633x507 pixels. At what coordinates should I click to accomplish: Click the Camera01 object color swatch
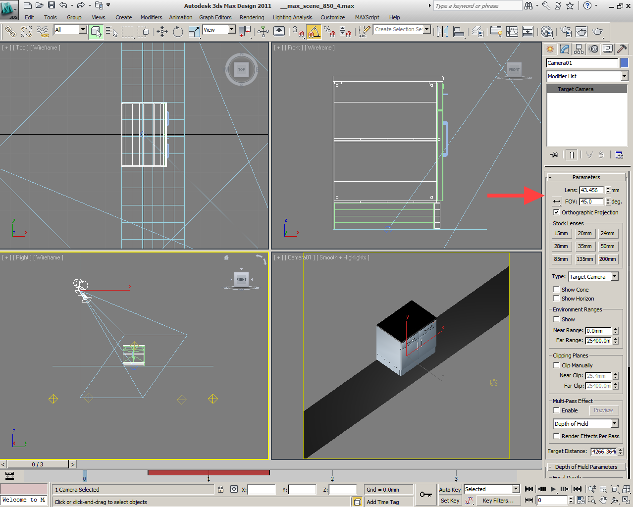[624, 63]
